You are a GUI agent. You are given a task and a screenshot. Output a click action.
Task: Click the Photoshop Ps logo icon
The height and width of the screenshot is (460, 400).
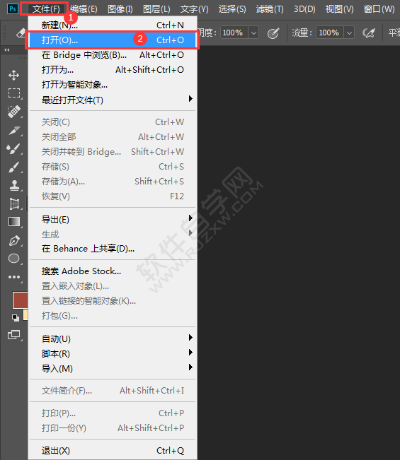[12, 8]
